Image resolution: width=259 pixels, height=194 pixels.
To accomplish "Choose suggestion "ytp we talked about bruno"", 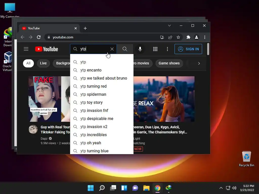I will (x=102, y=78).
